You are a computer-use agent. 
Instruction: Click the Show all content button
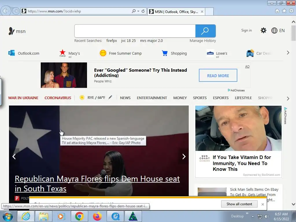pyautogui.click(x=239, y=204)
